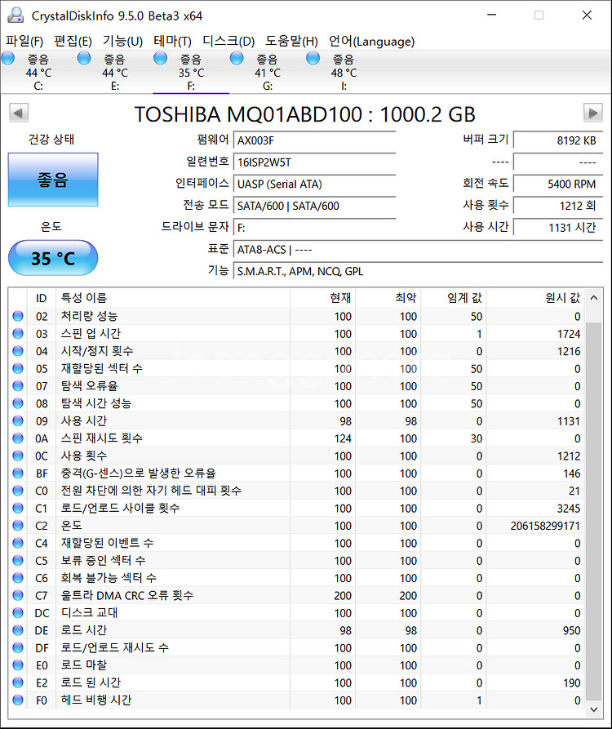This screenshot has width=612, height=729.
Task: Select the C: drive 44 °C tab
Action: click(38, 73)
